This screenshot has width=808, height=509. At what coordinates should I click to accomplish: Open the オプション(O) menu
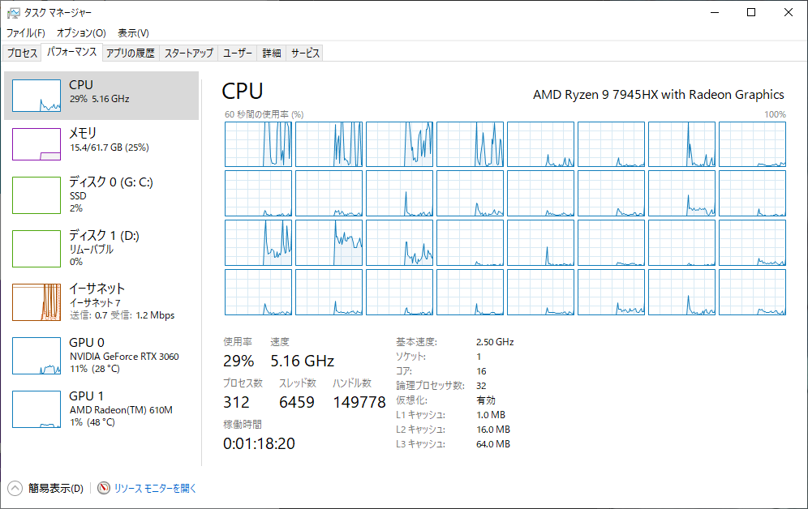[x=81, y=33]
